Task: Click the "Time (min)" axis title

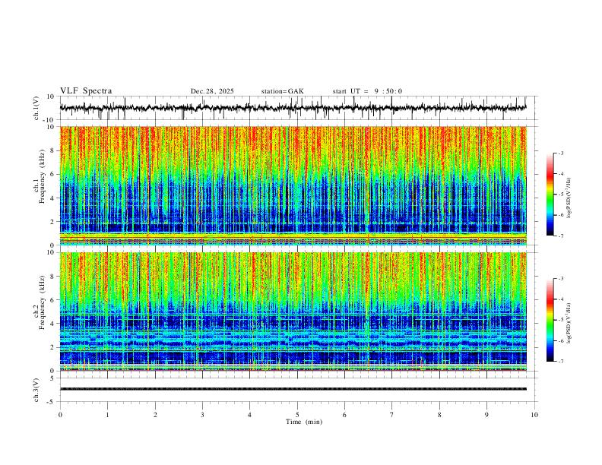Action: 304,422
